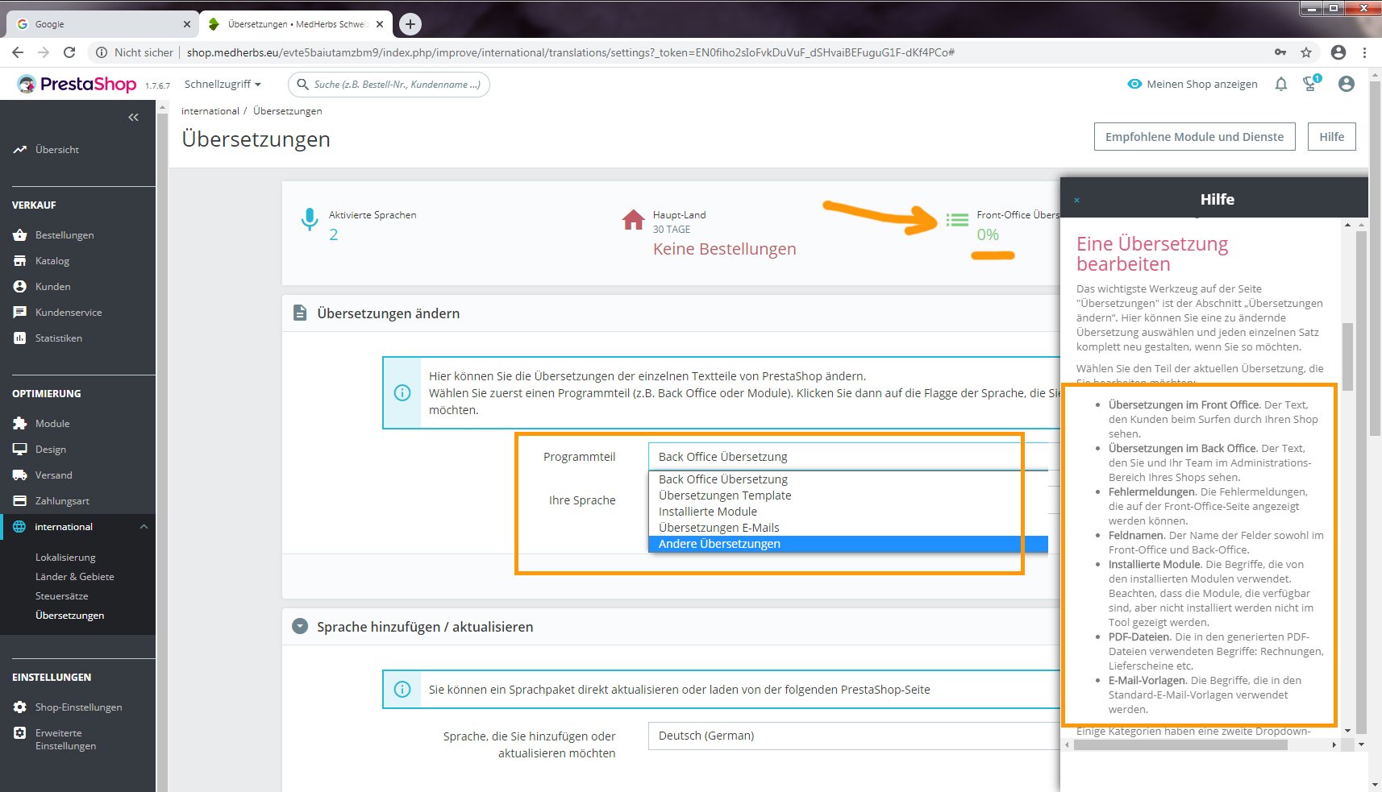The image size is (1382, 792).
Task: Choose Übersetzungen Template option
Action: [x=847, y=496]
